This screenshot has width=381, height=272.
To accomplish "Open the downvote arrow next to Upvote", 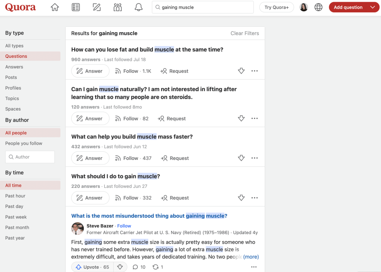I will tap(120, 267).
